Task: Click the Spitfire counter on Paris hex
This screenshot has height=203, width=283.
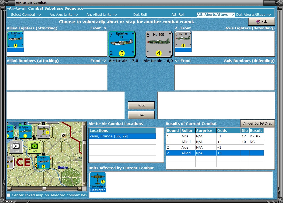Action: 43,162
